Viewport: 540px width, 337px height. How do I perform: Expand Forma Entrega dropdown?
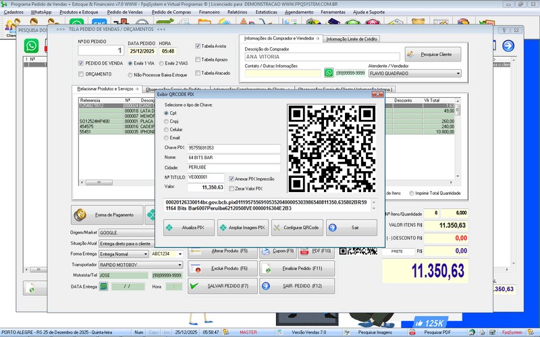pyautogui.click(x=146, y=254)
